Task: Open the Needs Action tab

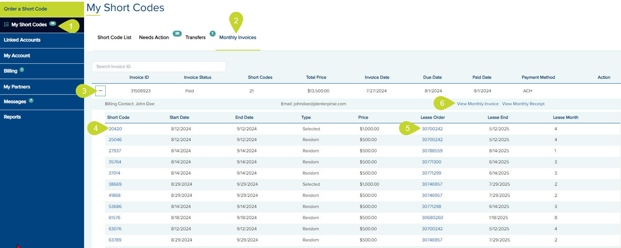Action: [x=154, y=38]
